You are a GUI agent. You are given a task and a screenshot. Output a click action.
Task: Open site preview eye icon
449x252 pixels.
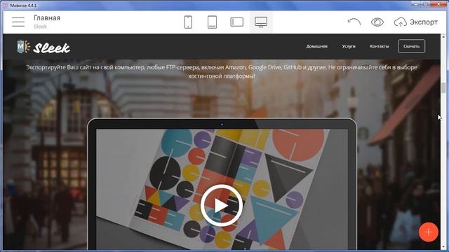[x=377, y=22]
